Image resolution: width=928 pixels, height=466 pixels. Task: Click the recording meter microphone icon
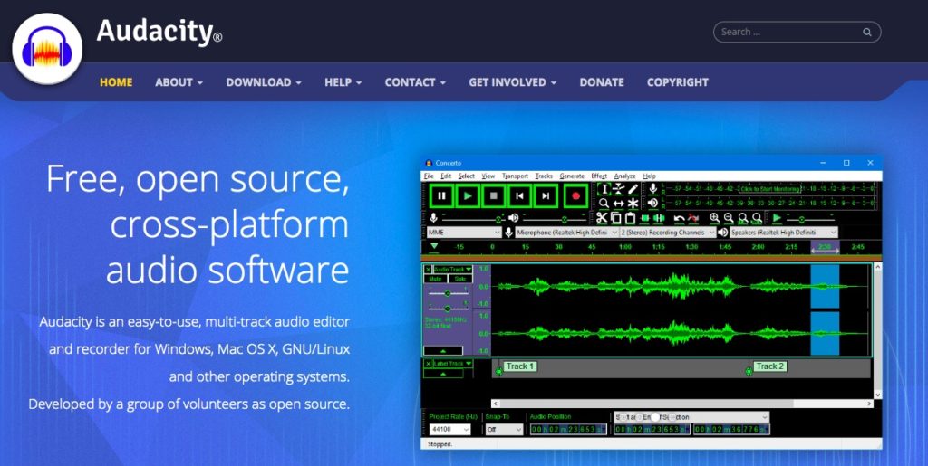(652, 189)
